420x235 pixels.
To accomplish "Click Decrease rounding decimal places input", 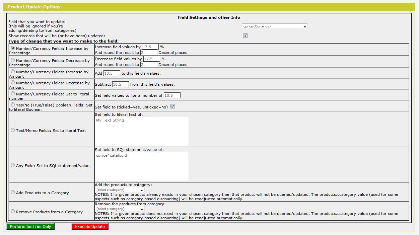I will [x=149, y=64].
